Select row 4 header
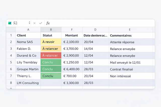The image size is (161, 107). 11,55
